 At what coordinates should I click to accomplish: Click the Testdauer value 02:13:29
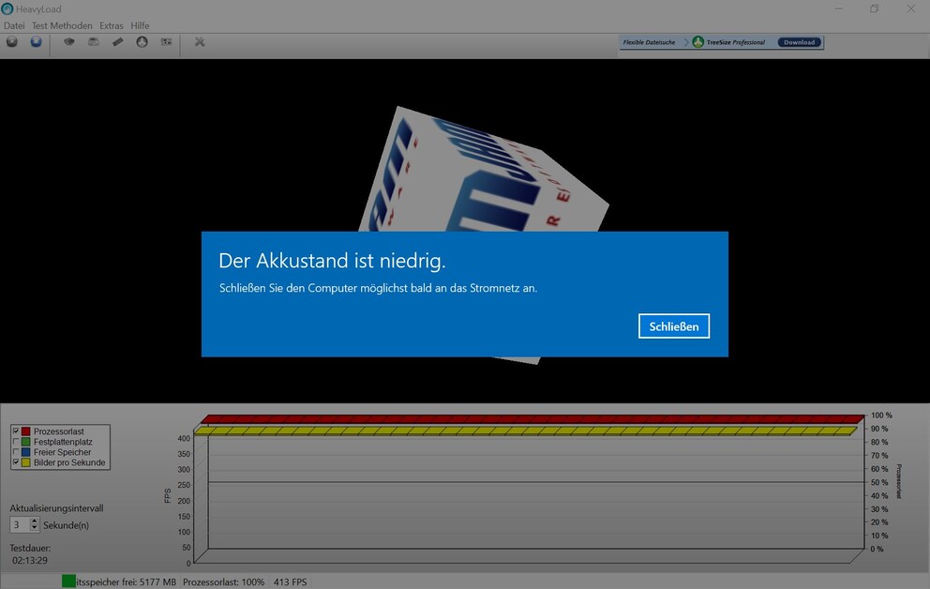pos(30,560)
